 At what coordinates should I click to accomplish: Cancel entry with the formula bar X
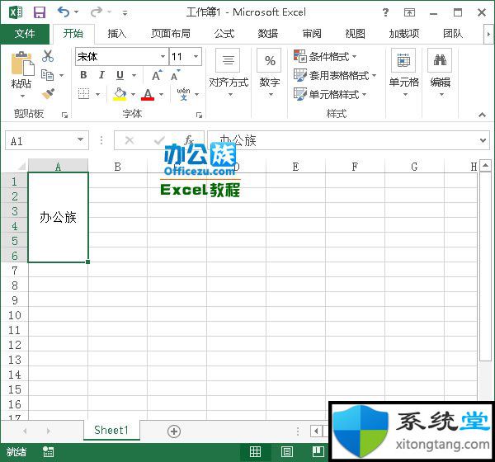[x=130, y=140]
